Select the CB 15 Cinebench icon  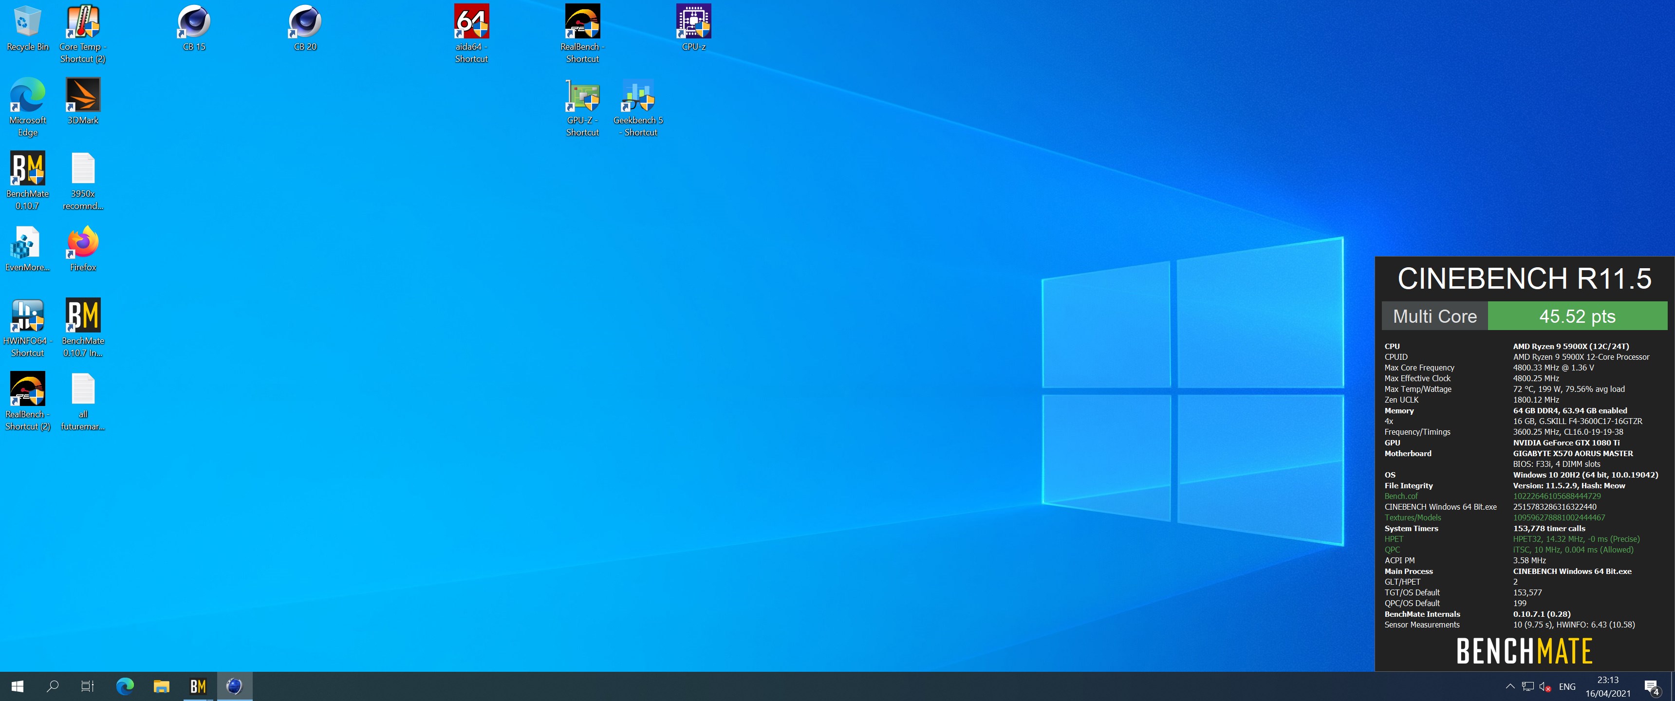pyautogui.click(x=194, y=28)
